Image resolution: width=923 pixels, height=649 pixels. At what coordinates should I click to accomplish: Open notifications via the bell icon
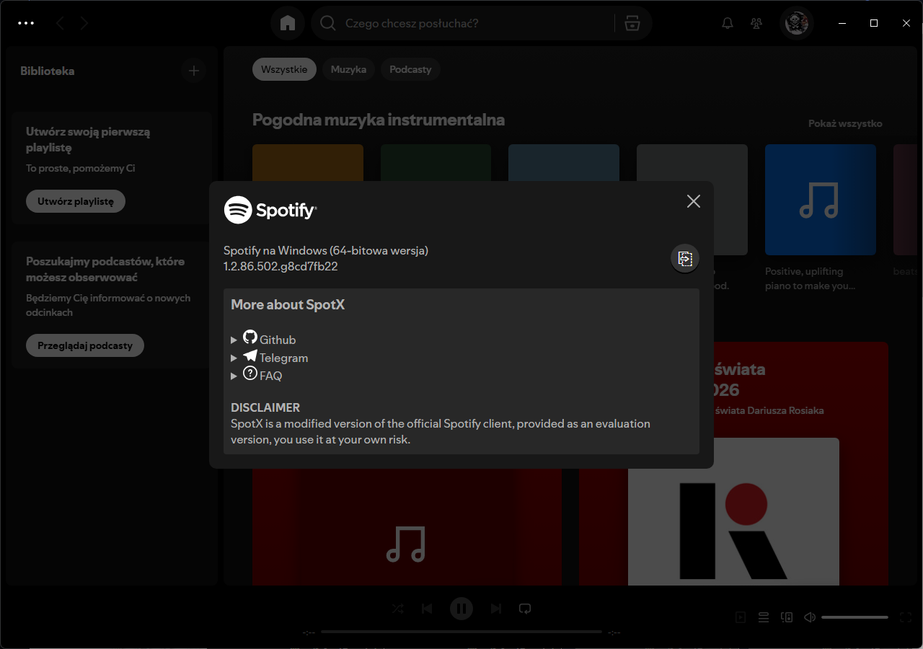728,23
